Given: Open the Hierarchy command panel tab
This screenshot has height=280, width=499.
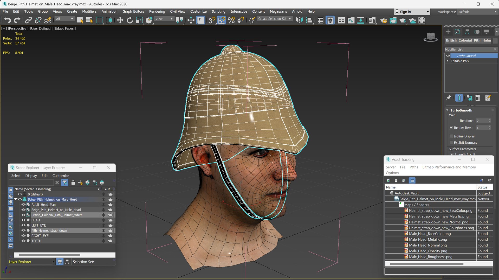Looking at the screenshot, I should tap(467, 32).
